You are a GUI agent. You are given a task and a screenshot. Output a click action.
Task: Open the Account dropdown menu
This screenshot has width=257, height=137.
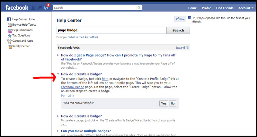(x=246, y=8)
